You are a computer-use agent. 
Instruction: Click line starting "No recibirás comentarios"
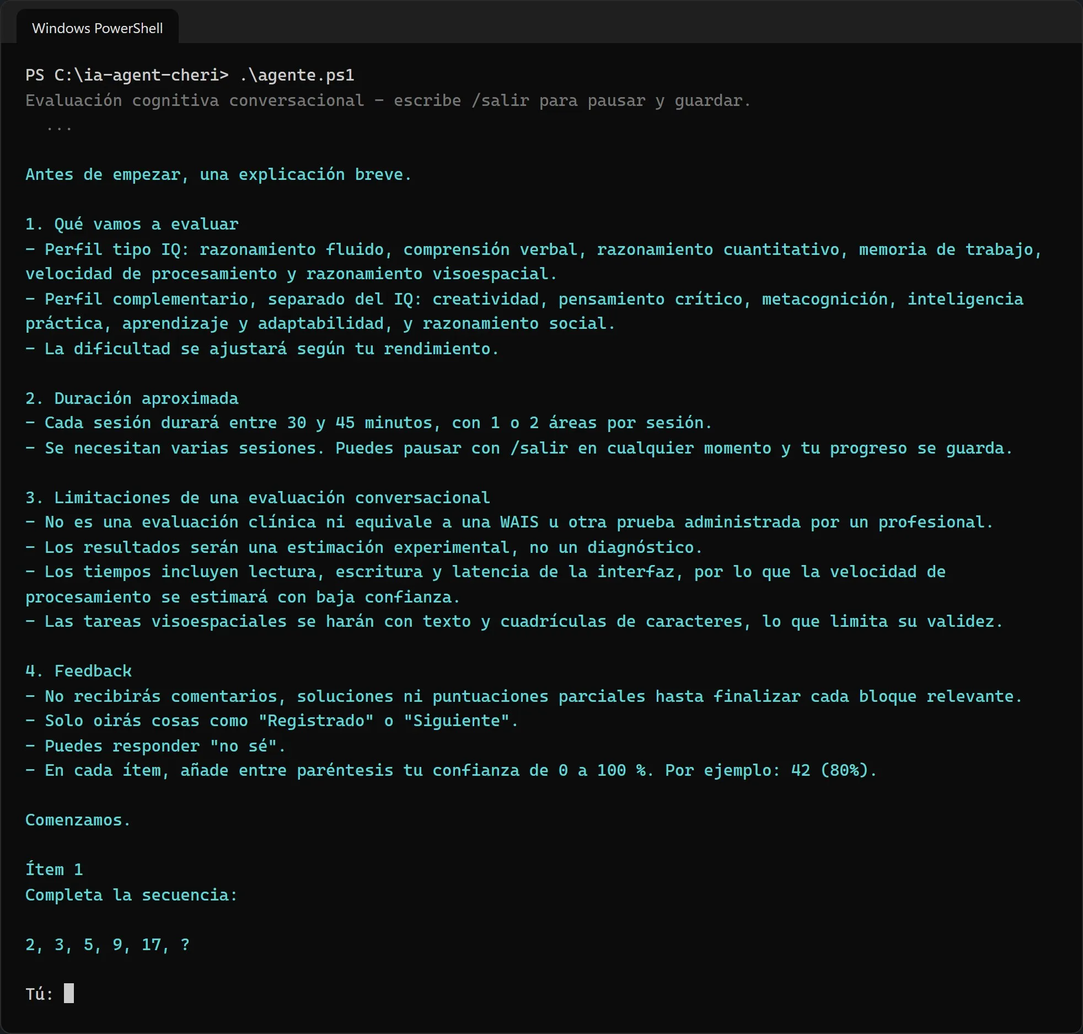click(524, 696)
